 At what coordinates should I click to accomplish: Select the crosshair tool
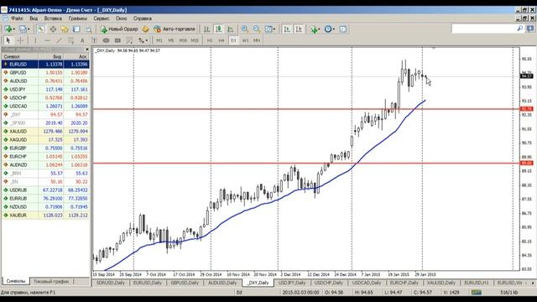20,40
